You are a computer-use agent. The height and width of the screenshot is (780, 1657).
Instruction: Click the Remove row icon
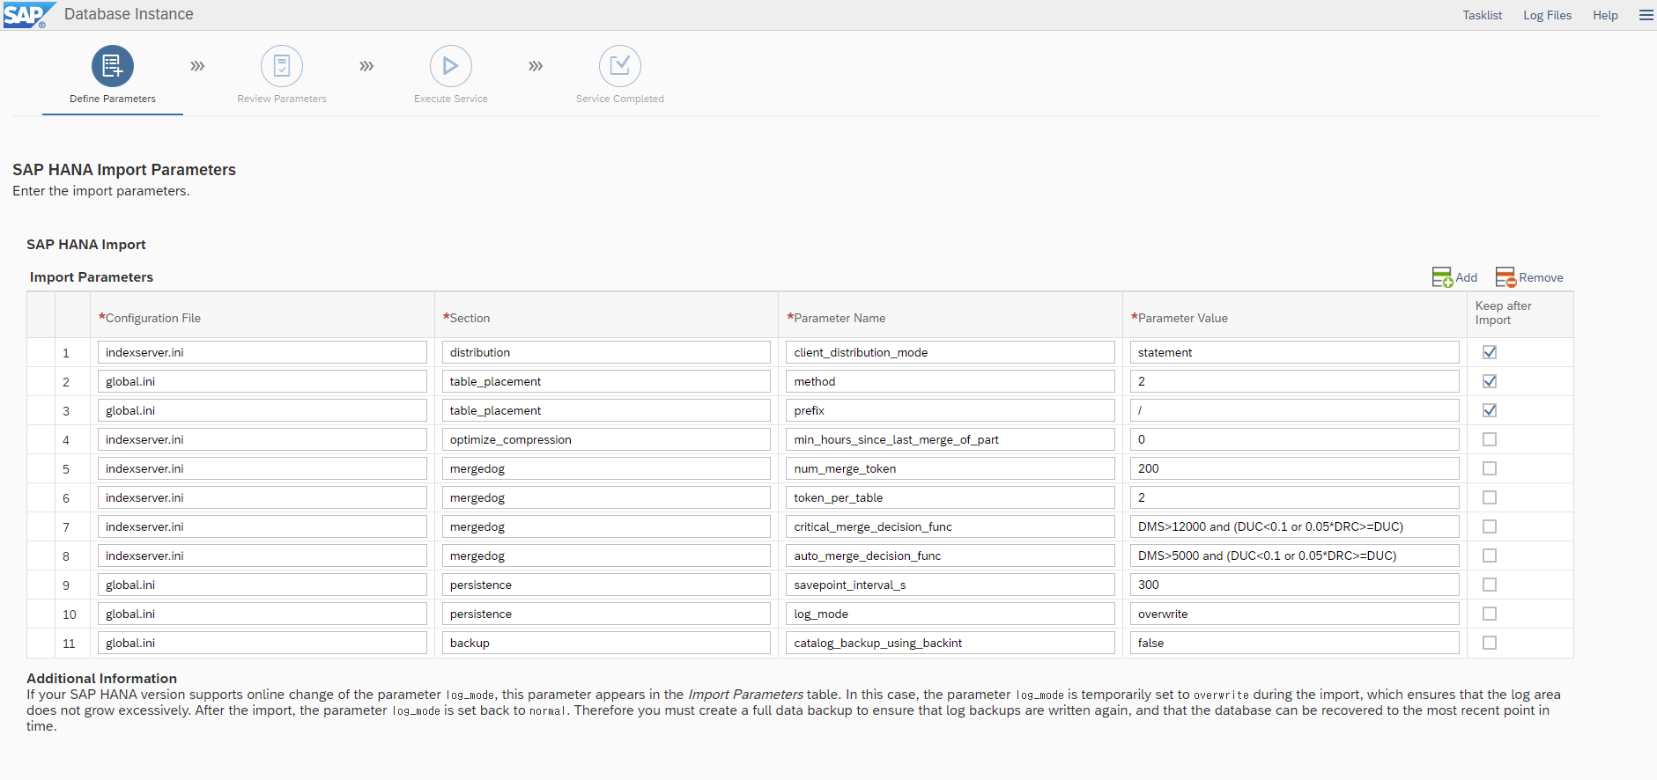pyautogui.click(x=1505, y=277)
